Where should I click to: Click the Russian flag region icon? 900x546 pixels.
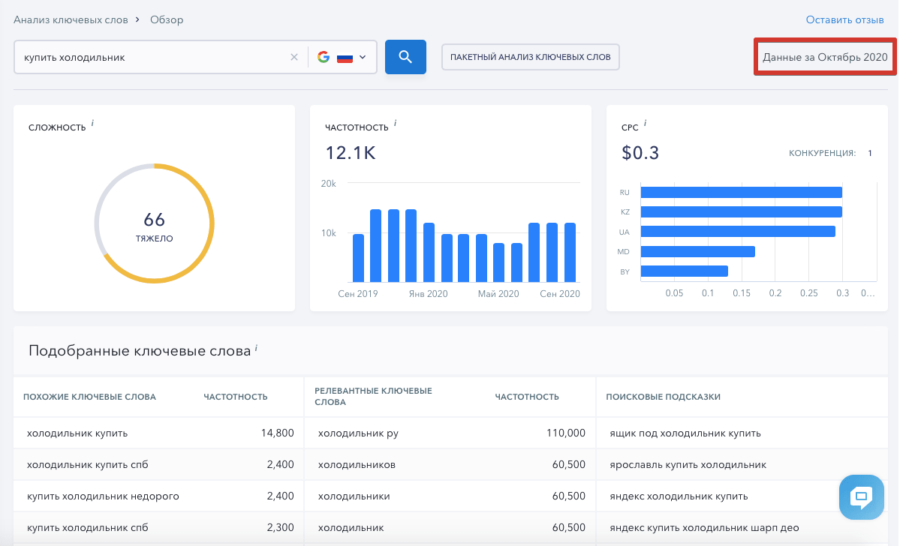click(x=345, y=57)
